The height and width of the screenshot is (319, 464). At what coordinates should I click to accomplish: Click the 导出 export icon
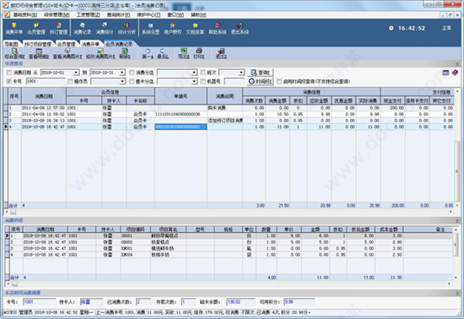[184, 53]
